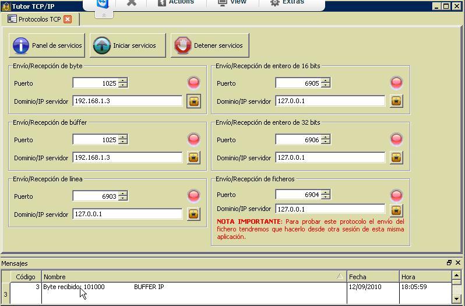Sort messages by Hora column

click(x=425, y=277)
